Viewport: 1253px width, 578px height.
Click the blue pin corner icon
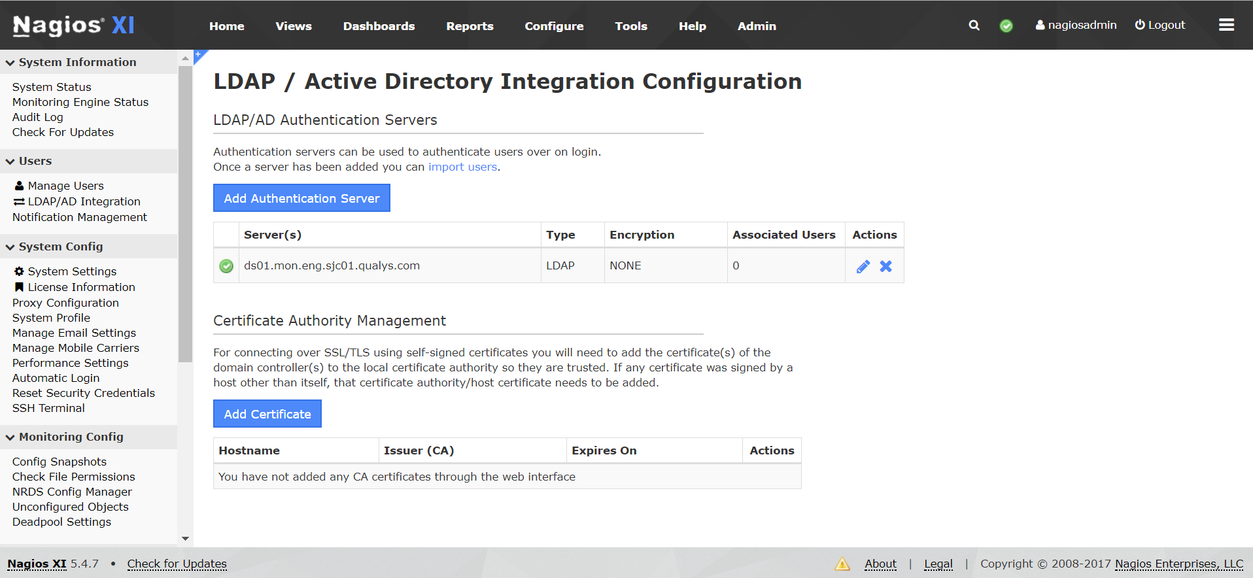point(199,55)
